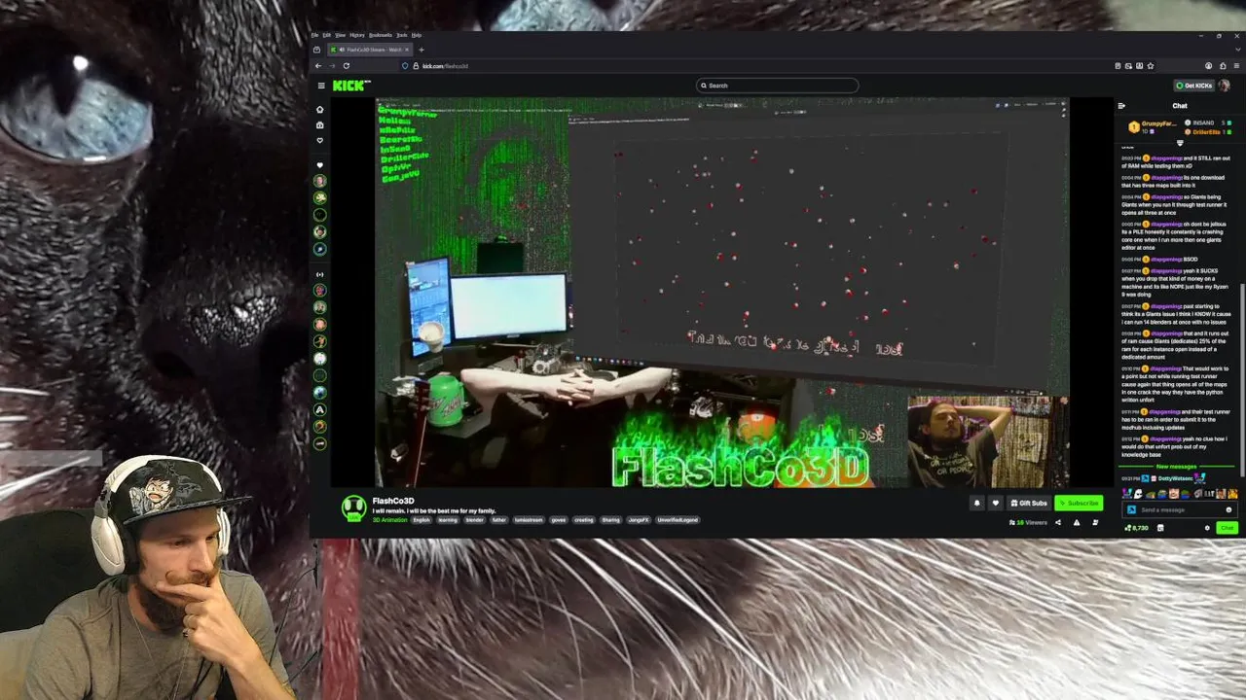Click the UnverifiedLegend tag
This screenshot has width=1246, height=700.
[678, 520]
